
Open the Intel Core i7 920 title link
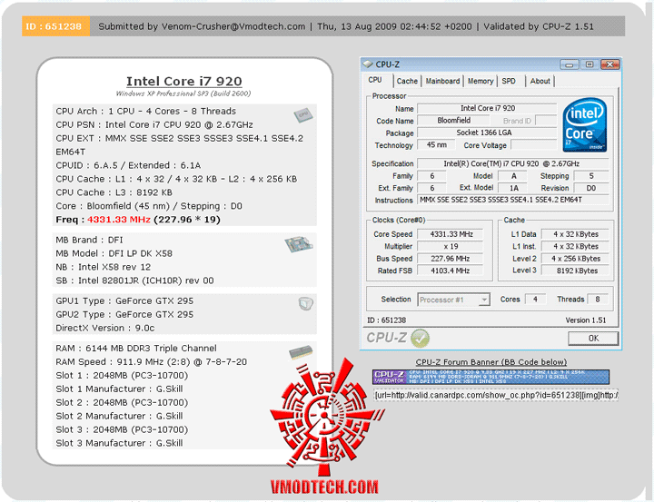(x=183, y=82)
